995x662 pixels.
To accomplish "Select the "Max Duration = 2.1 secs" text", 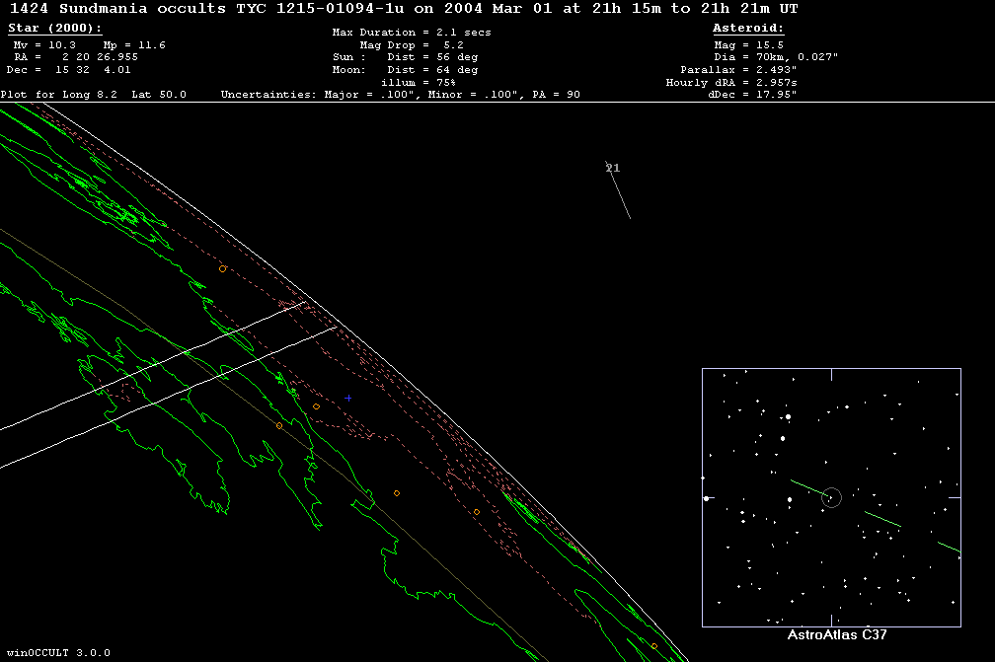I will [x=412, y=33].
